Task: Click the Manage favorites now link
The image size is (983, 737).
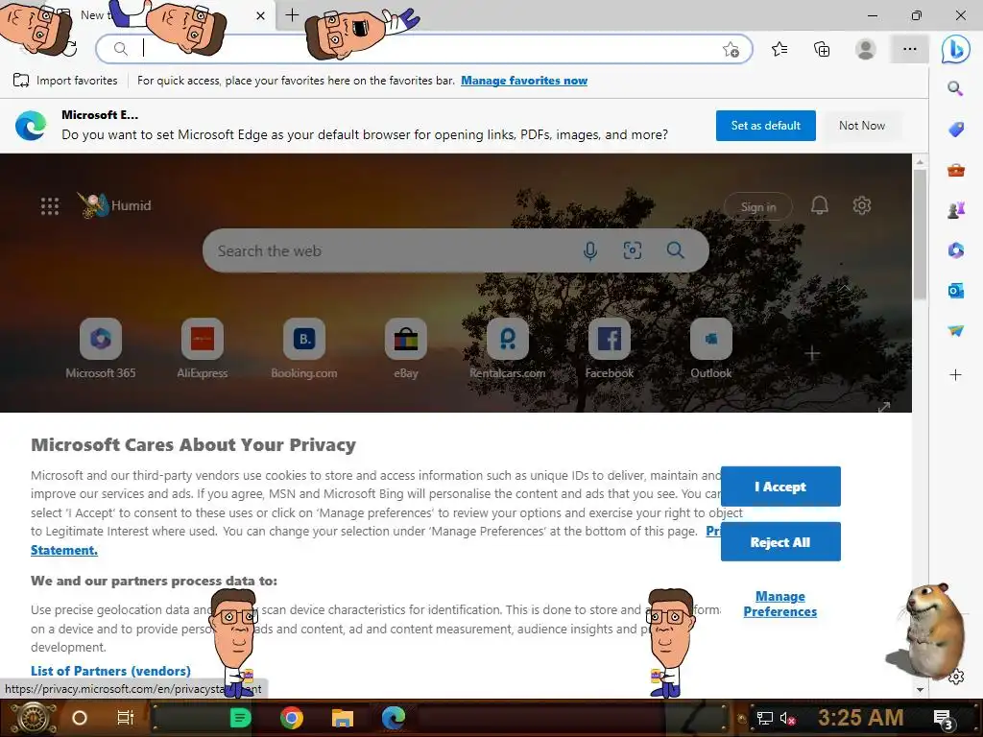Action: (524, 81)
